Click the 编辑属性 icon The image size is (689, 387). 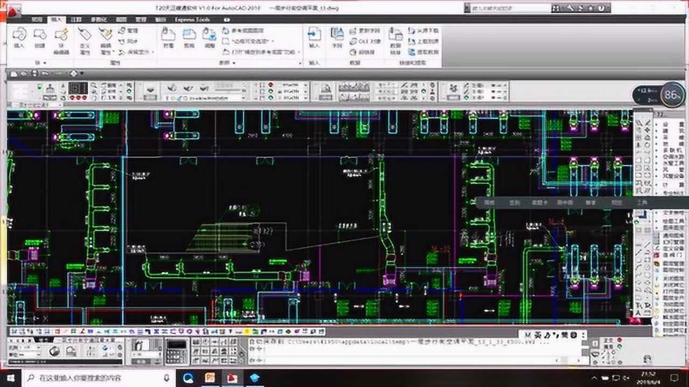pos(106,35)
